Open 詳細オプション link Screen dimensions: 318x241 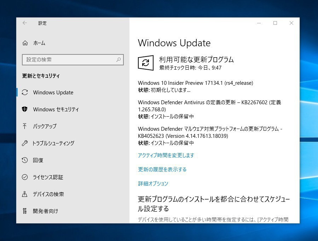[153, 183]
